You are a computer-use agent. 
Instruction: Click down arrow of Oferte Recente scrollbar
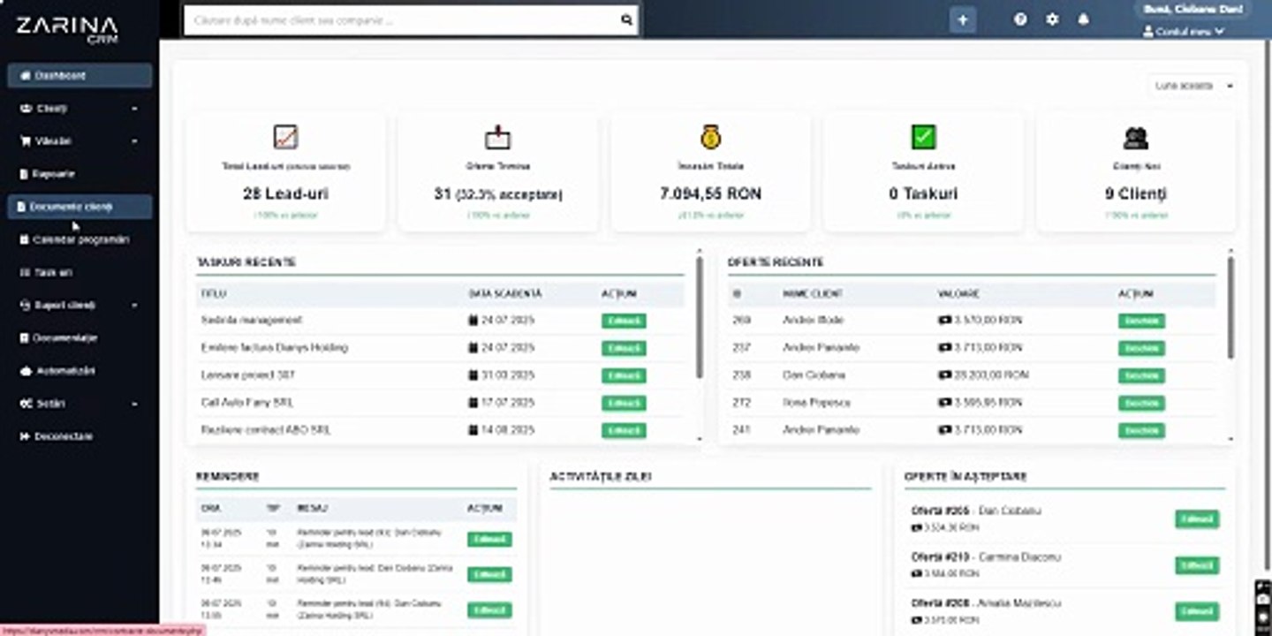pos(1231,438)
